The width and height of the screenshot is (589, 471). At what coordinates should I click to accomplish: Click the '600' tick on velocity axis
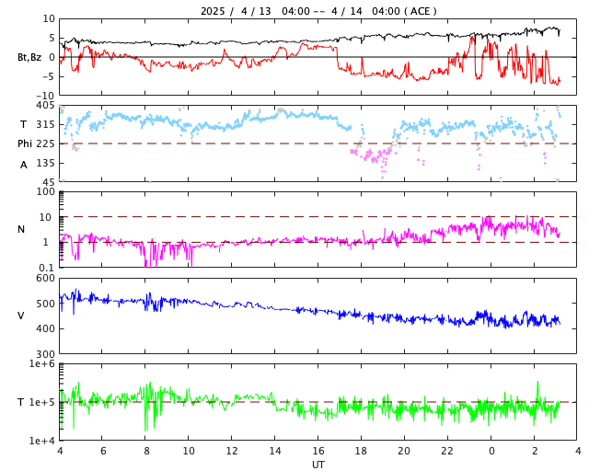pyautogui.click(x=45, y=279)
